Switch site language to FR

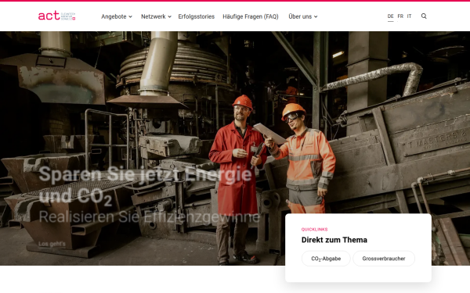point(400,16)
